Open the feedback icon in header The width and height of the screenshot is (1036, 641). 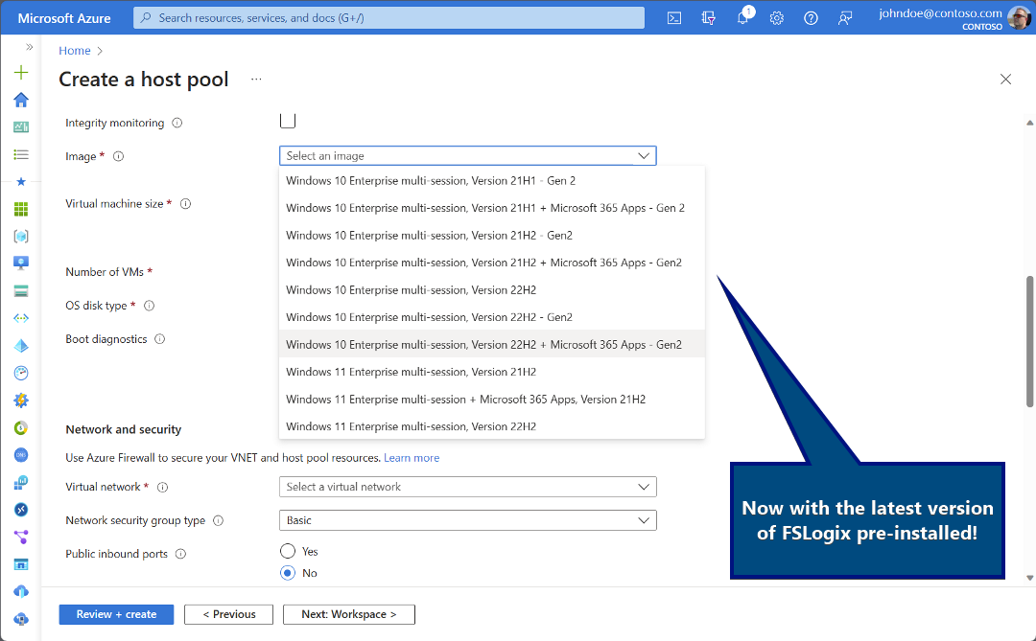tap(845, 18)
